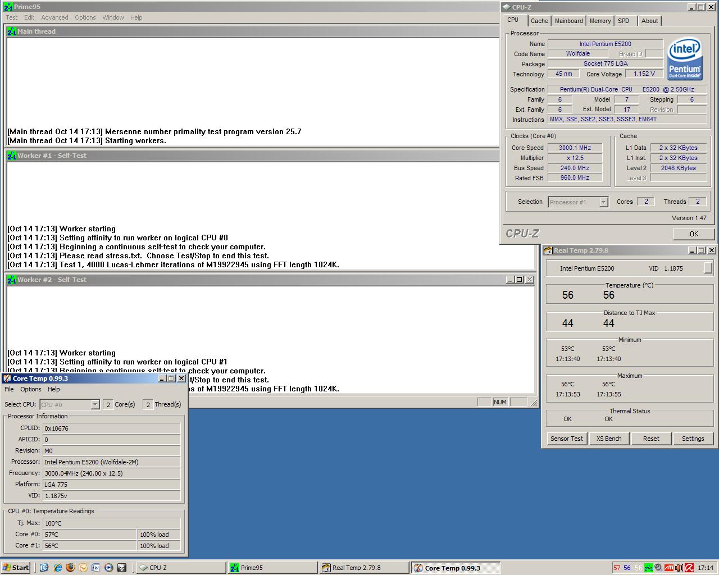Click the ATI tray icon
This screenshot has width=719, height=575.
669,568
